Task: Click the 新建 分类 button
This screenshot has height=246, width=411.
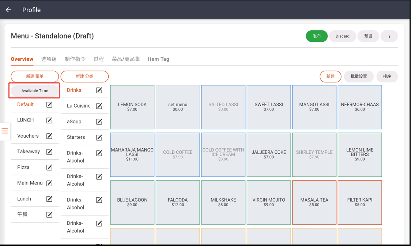Action: point(84,77)
